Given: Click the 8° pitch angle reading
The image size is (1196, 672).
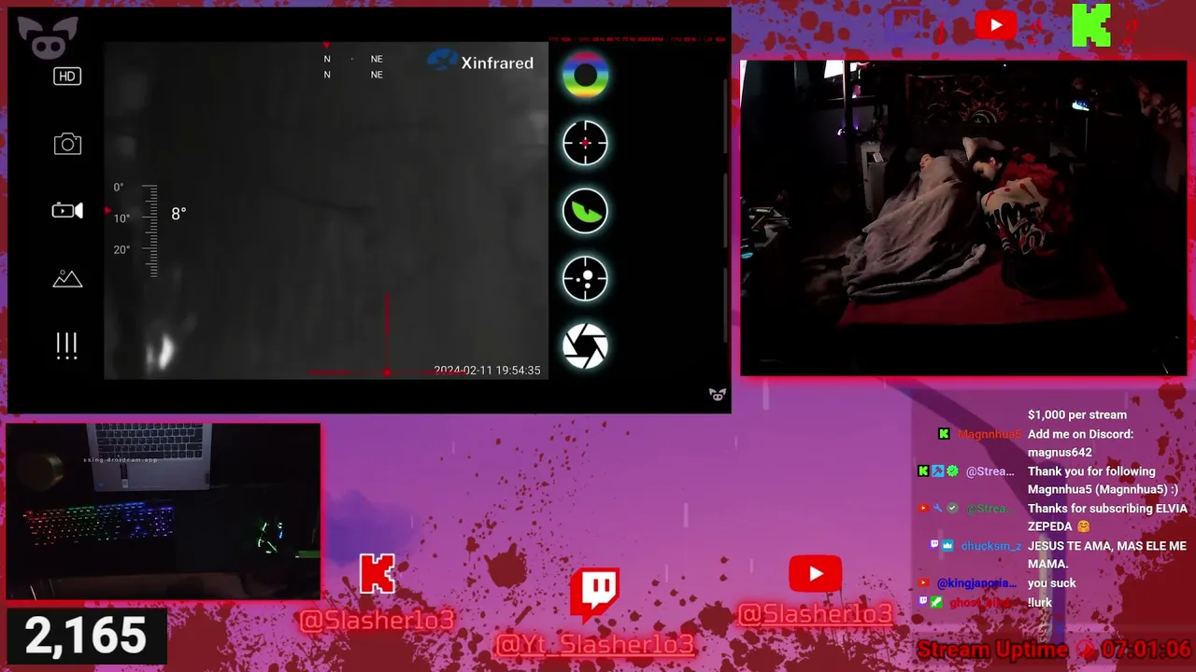Looking at the screenshot, I should pyautogui.click(x=178, y=214).
